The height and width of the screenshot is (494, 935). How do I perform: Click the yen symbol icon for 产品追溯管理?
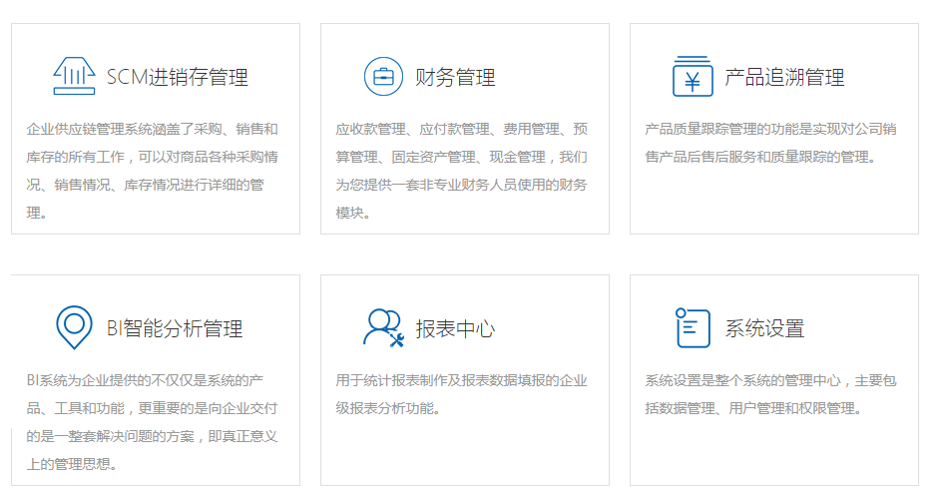693,77
